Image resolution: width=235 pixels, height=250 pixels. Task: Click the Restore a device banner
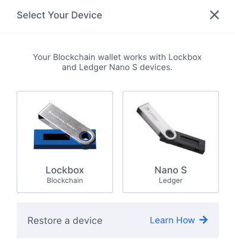click(118, 220)
